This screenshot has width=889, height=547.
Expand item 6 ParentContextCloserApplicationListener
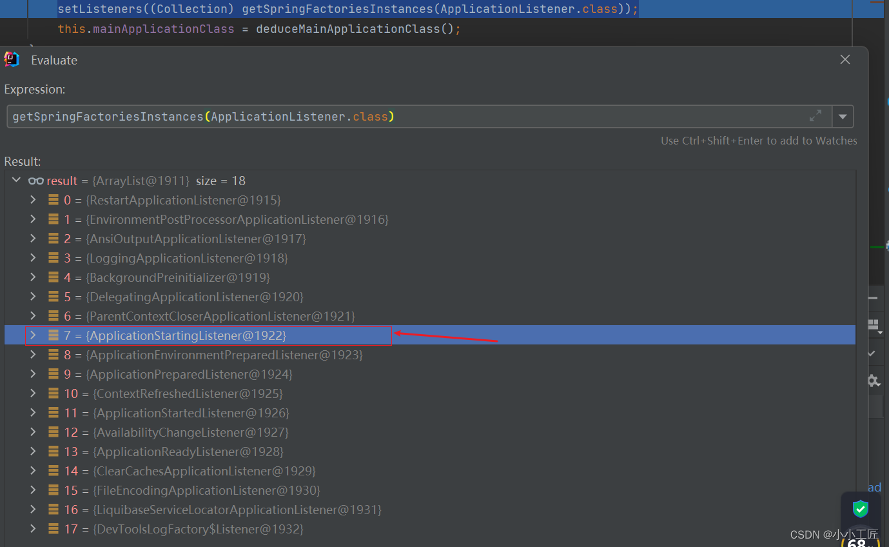point(33,316)
